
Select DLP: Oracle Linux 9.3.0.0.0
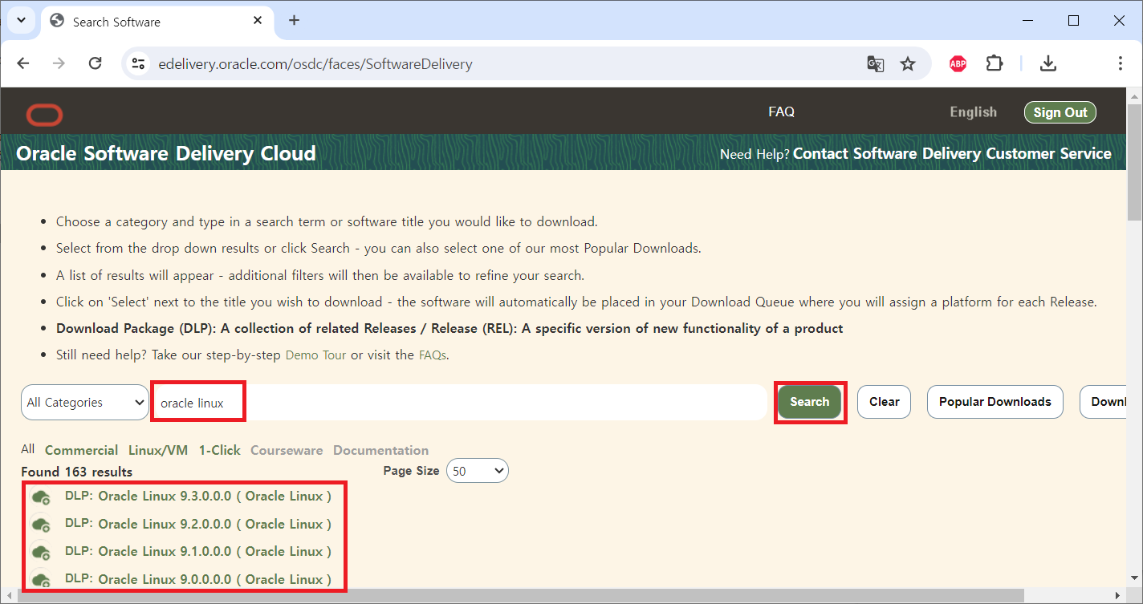pyautogui.click(x=198, y=497)
